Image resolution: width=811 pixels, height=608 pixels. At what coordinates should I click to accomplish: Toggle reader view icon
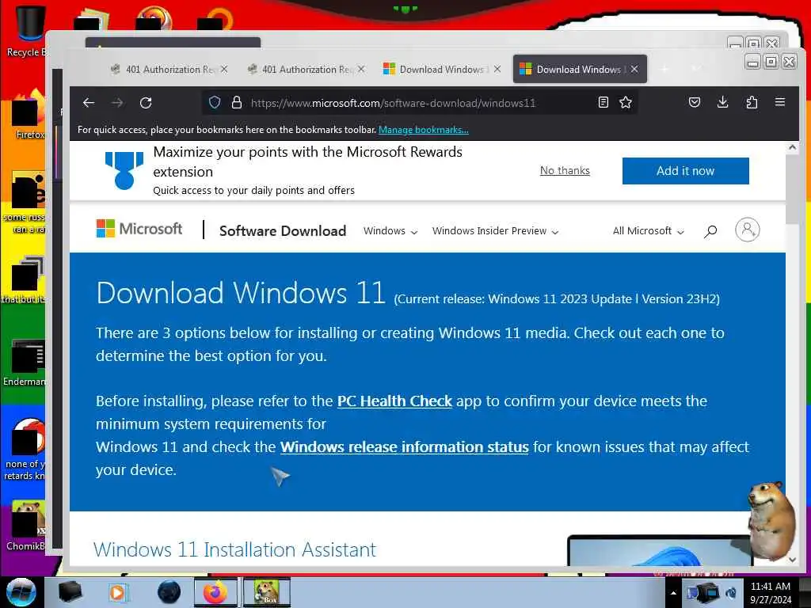tap(603, 102)
